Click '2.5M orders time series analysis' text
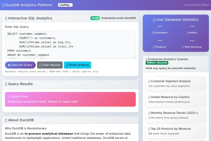This screenshot has width=211, height=141. pyautogui.click(x=168, y=118)
